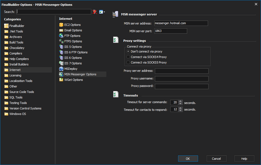The height and width of the screenshot is (165, 261).
Task: Select the Source Code Tools category
Action: click(x=28, y=92)
